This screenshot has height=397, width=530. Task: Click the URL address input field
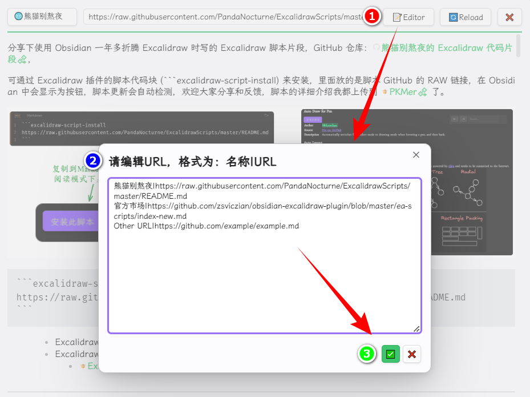point(225,17)
